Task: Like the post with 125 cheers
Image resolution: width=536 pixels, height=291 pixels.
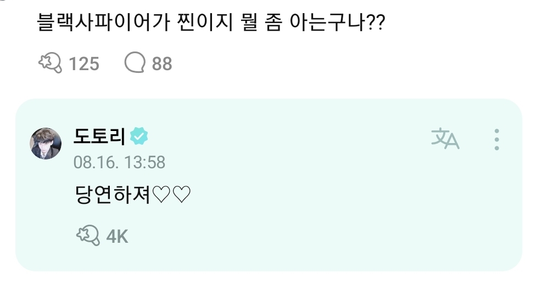Action: [x=50, y=64]
